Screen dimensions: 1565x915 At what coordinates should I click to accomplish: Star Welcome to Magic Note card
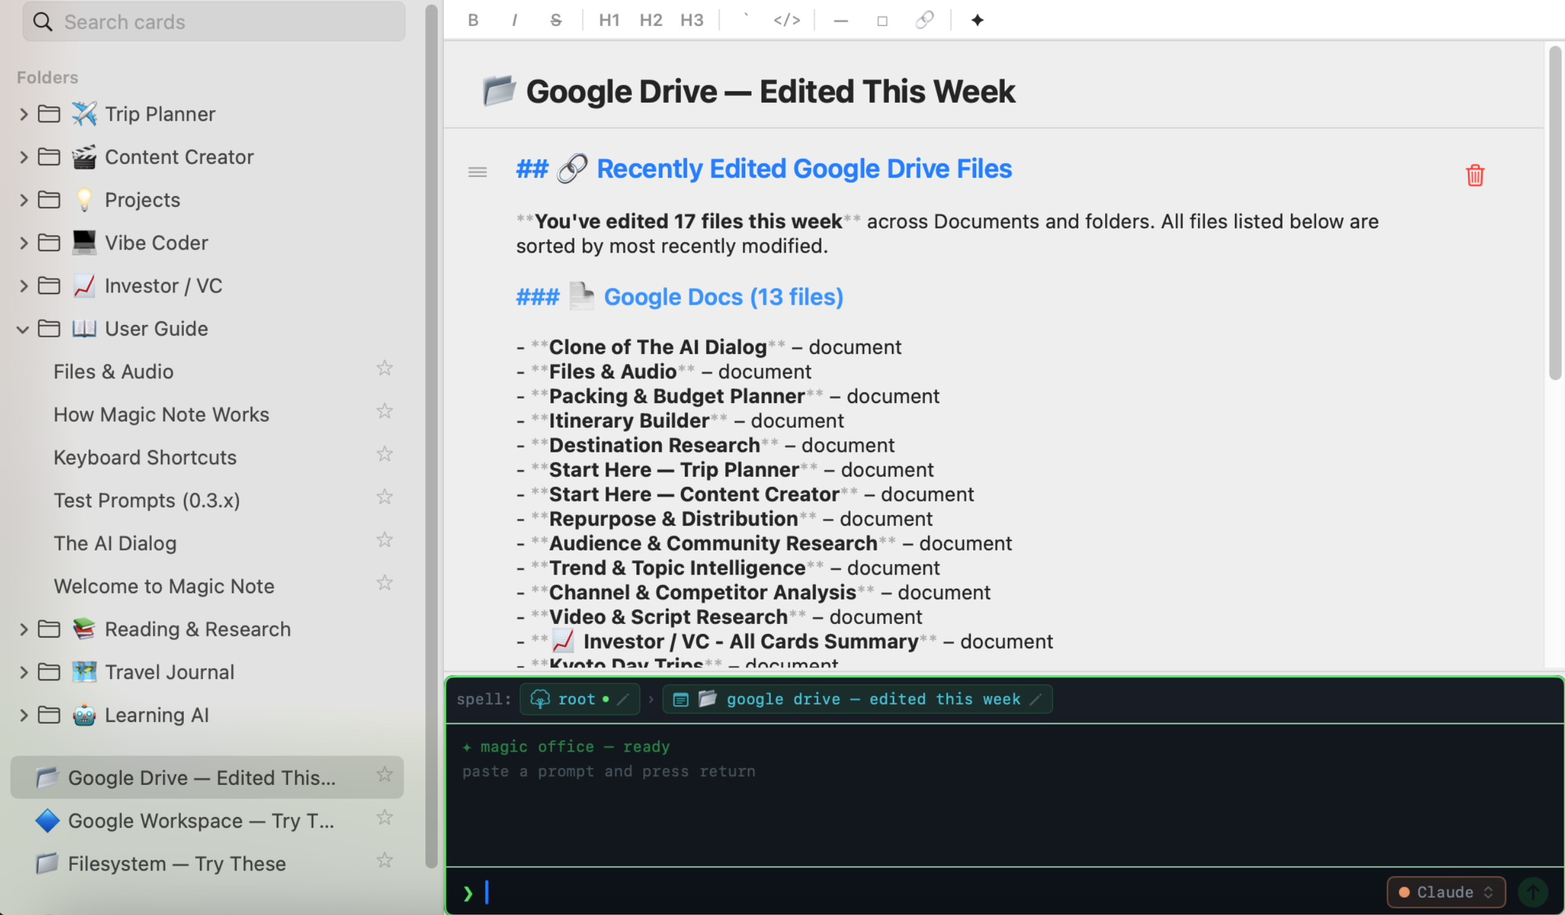pyautogui.click(x=384, y=583)
